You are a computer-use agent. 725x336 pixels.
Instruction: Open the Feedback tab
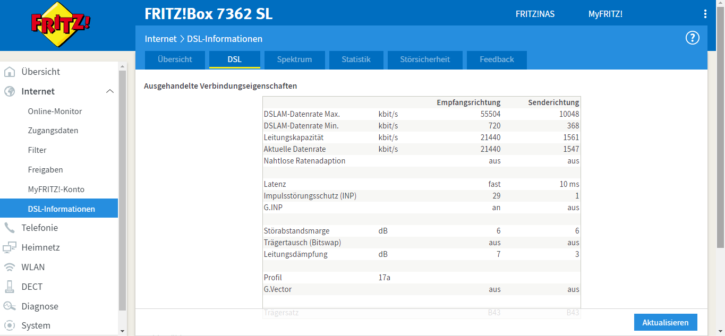click(497, 59)
